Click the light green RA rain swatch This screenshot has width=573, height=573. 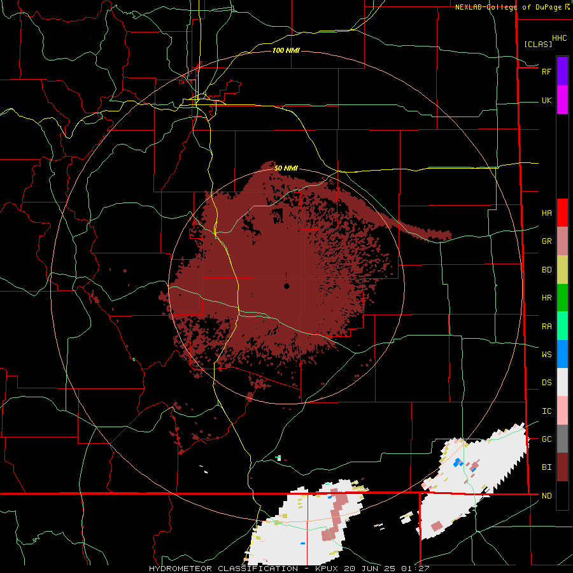click(562, 325)
